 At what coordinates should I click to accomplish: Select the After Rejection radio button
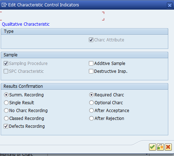91,119
